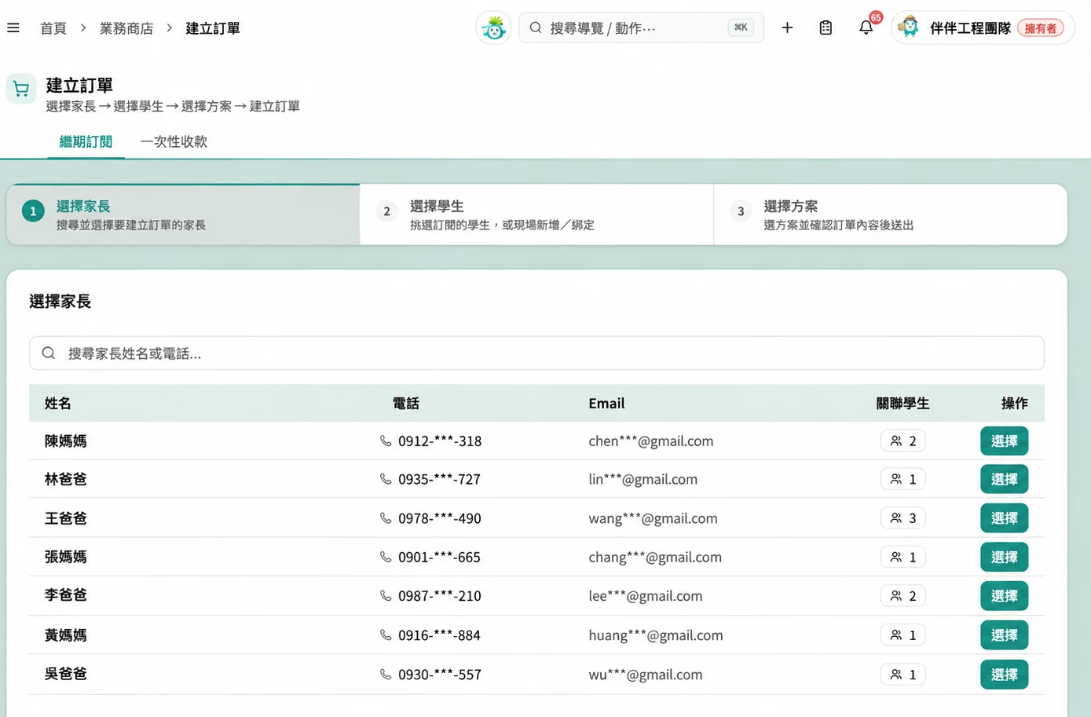Click the phone icon in 黃媽媽 row

coord(386,635)
